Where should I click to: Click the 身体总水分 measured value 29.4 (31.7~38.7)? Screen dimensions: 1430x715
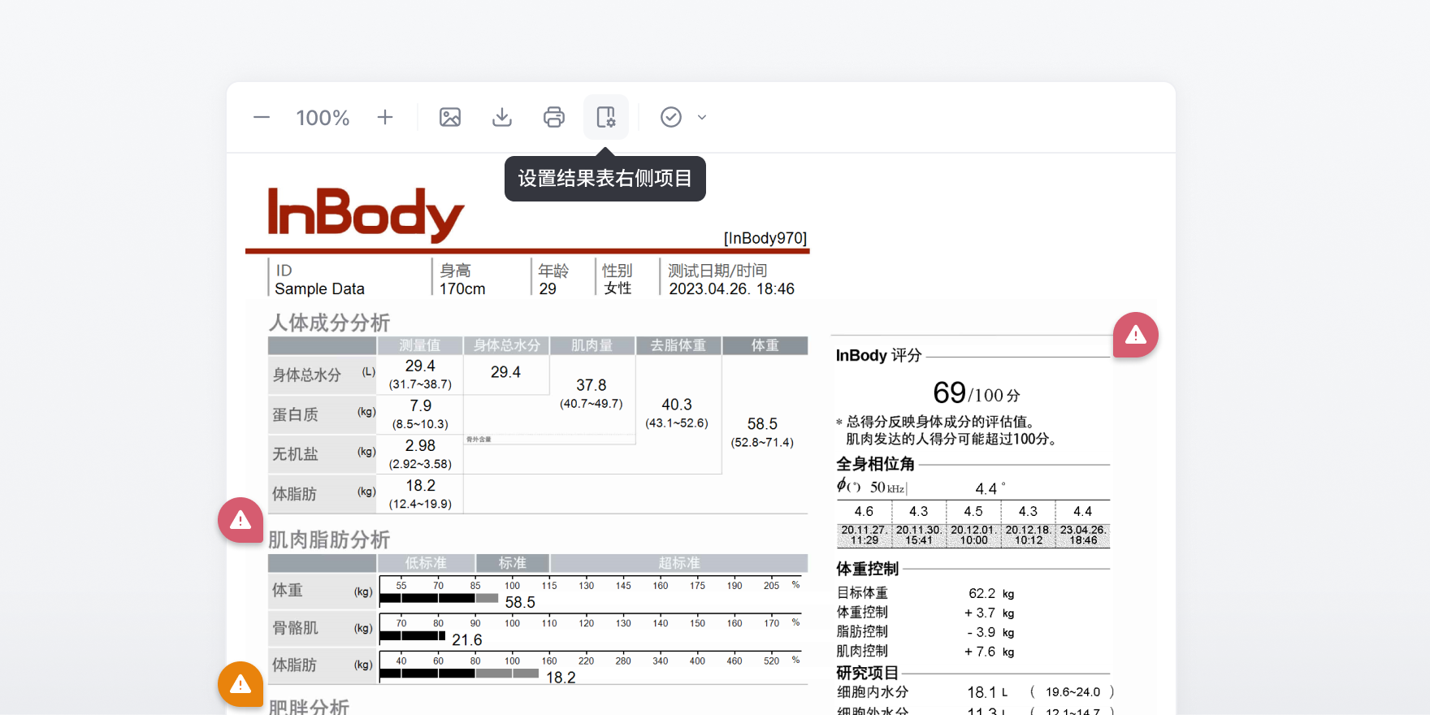pyautogui.click(x=420, y=375)
